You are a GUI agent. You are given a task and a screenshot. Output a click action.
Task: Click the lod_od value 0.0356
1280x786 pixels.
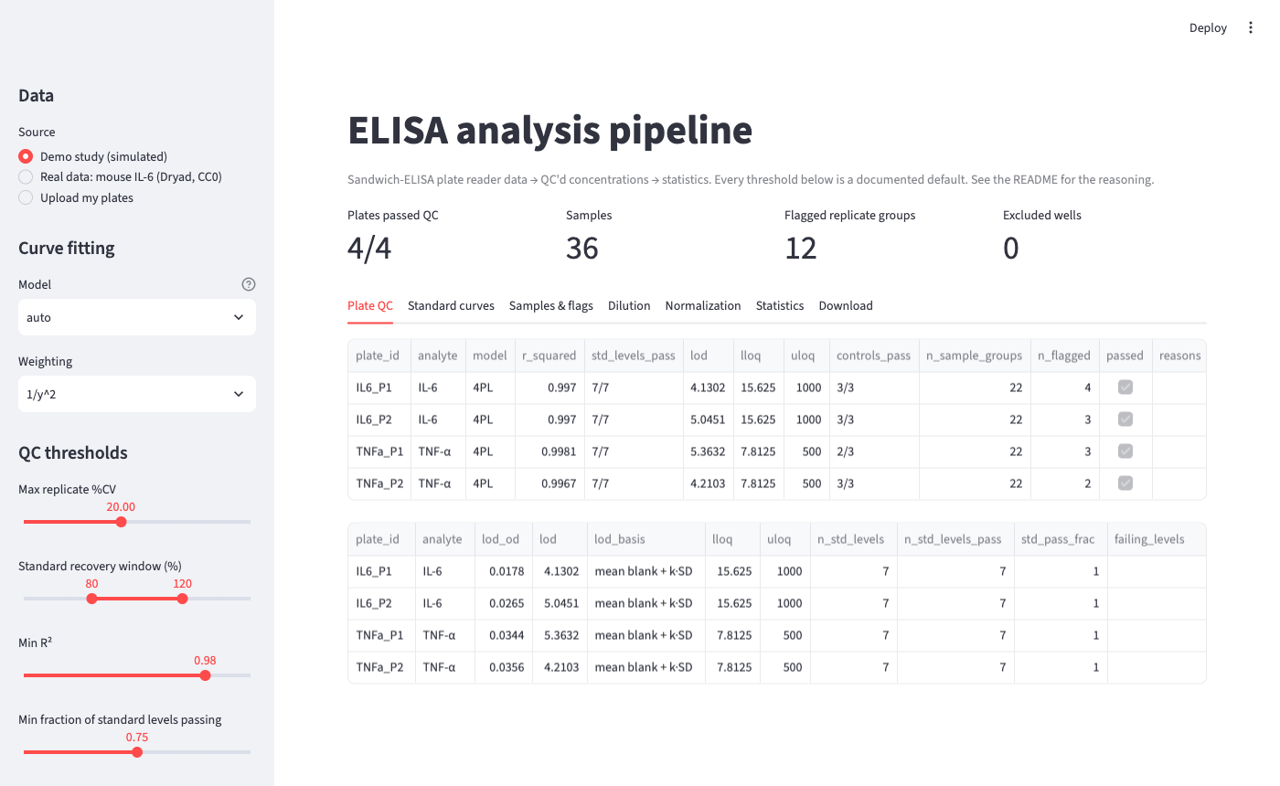(x=503, y=667)
